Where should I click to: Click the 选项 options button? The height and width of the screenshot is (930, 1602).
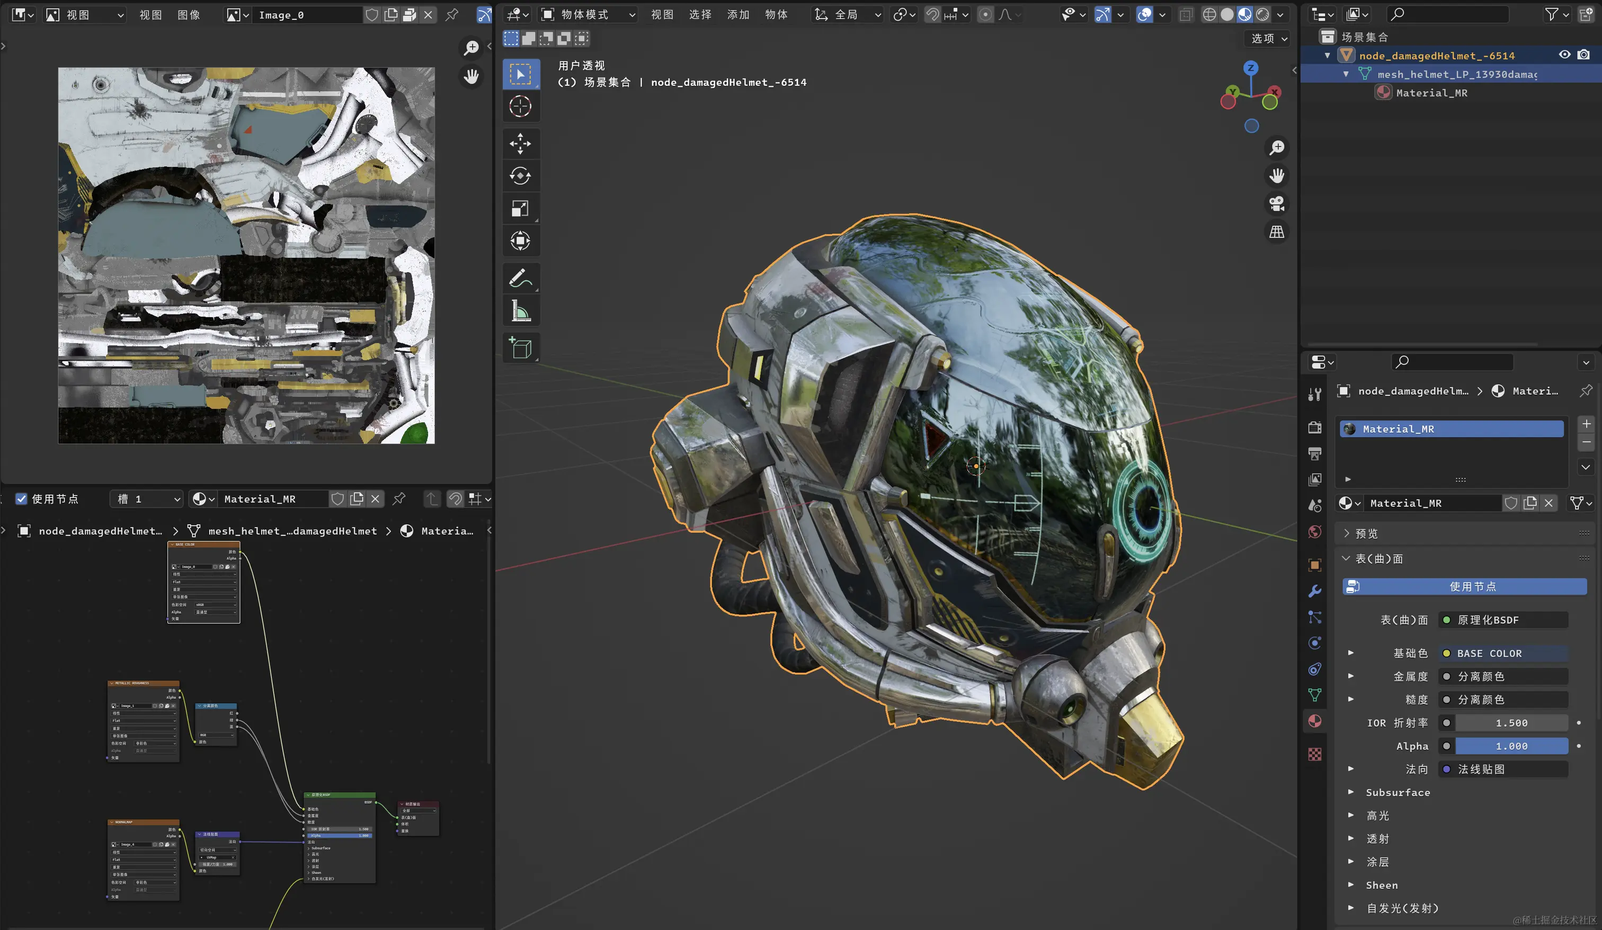point(1268,39)
